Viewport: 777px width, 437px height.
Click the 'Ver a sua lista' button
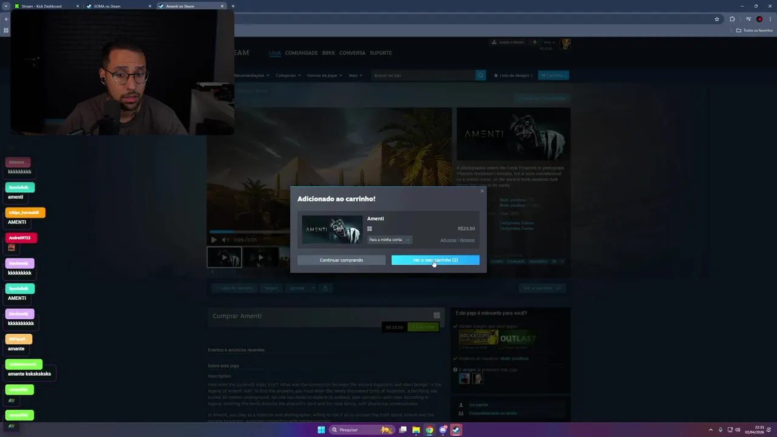coord(541,288)
